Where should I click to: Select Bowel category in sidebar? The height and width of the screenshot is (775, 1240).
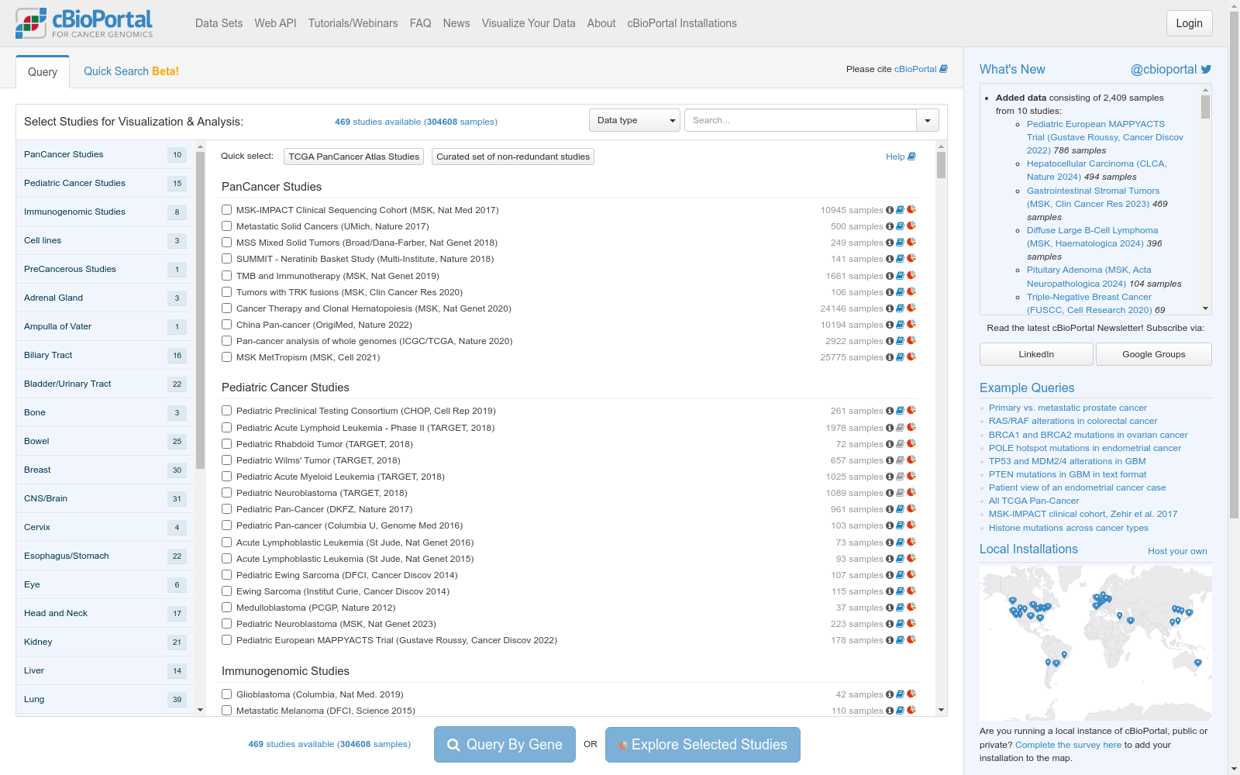click(105, 441)
